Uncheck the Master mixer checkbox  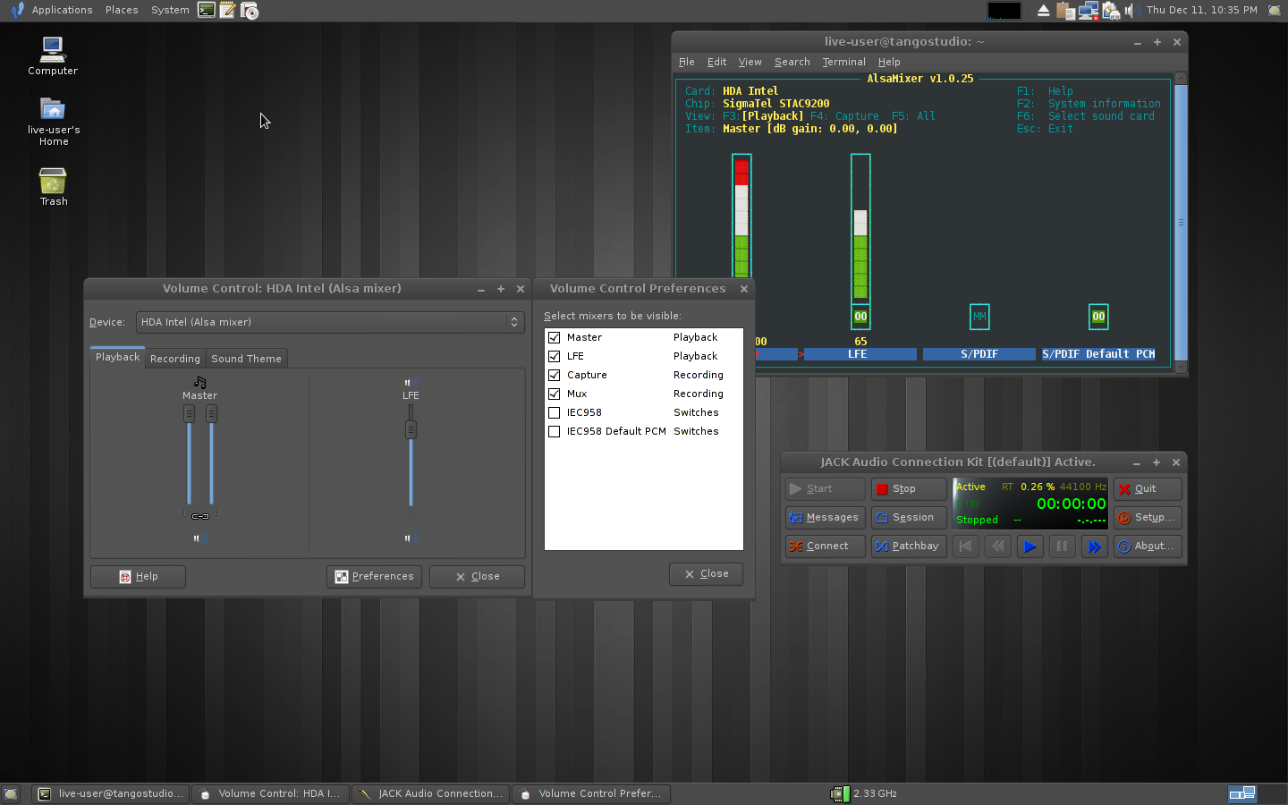pyautogui.click(x=555, y=337)
